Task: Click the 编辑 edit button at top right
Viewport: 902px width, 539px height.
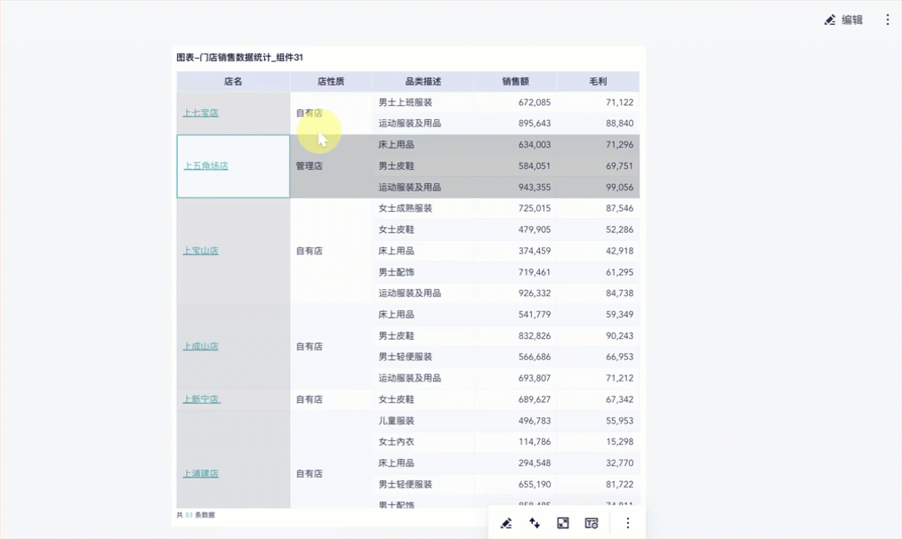Action: (843, 20)
